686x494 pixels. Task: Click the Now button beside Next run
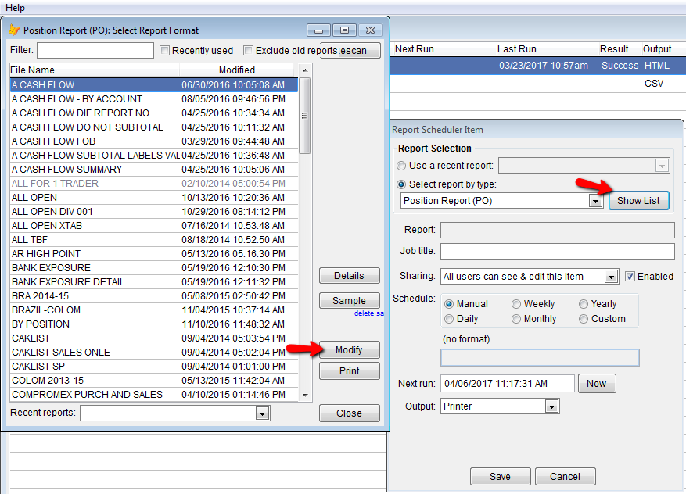(x=597, y=383)
